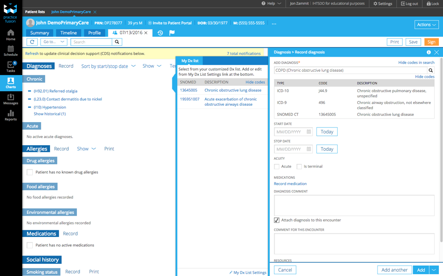Open Reports in the sidebar
This screenshot has height=276, width=443.
(x=10, y=115)
